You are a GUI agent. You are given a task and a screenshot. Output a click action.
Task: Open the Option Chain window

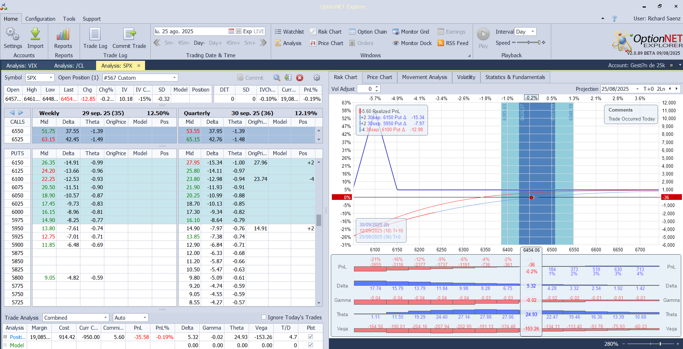click(368, 32)
